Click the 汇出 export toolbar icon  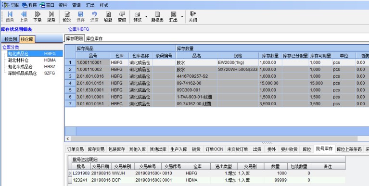point(173,17)
